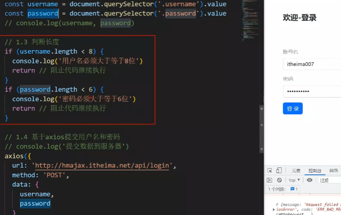Viewport: 341px width, 215px height.
Task: Click 'username,' in data object
Action: pos(37,194)
